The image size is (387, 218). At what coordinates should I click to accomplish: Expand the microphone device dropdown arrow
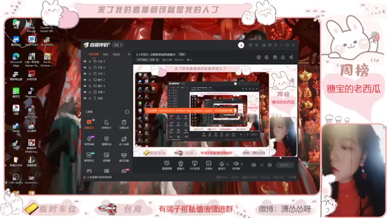(227, 164)
